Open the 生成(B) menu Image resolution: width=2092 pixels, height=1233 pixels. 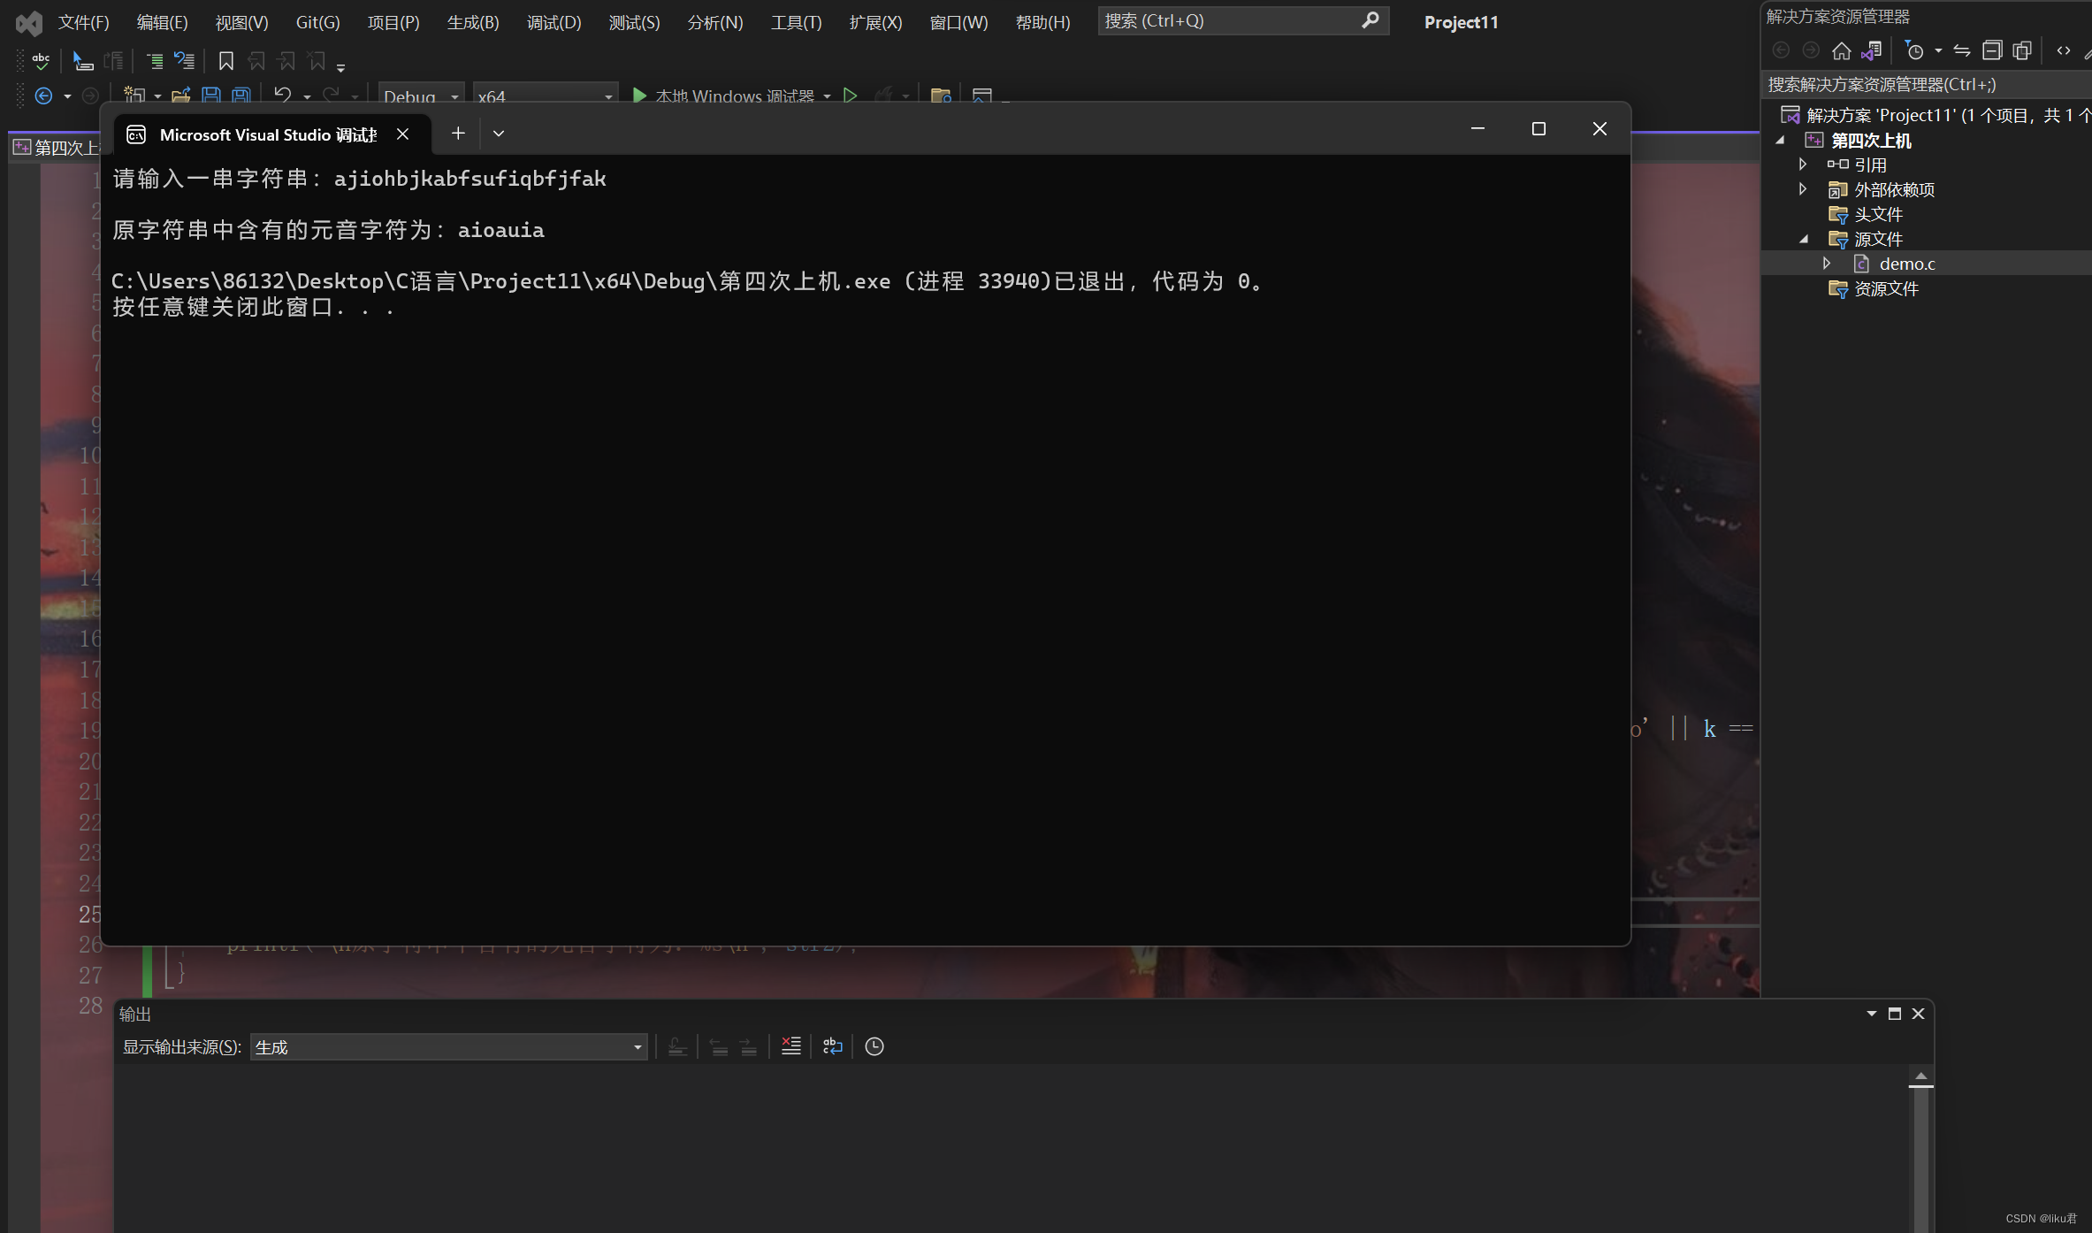pos(472,22)
